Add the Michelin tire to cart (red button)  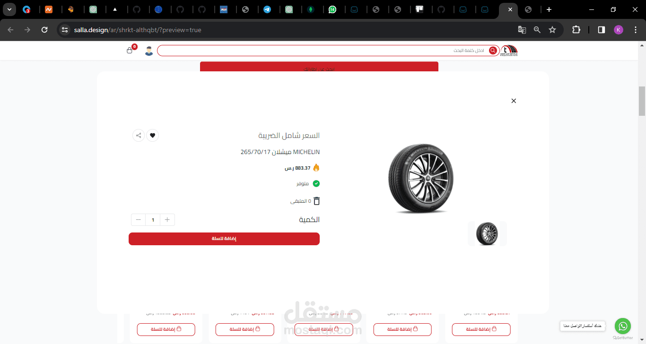click(224, 239)
